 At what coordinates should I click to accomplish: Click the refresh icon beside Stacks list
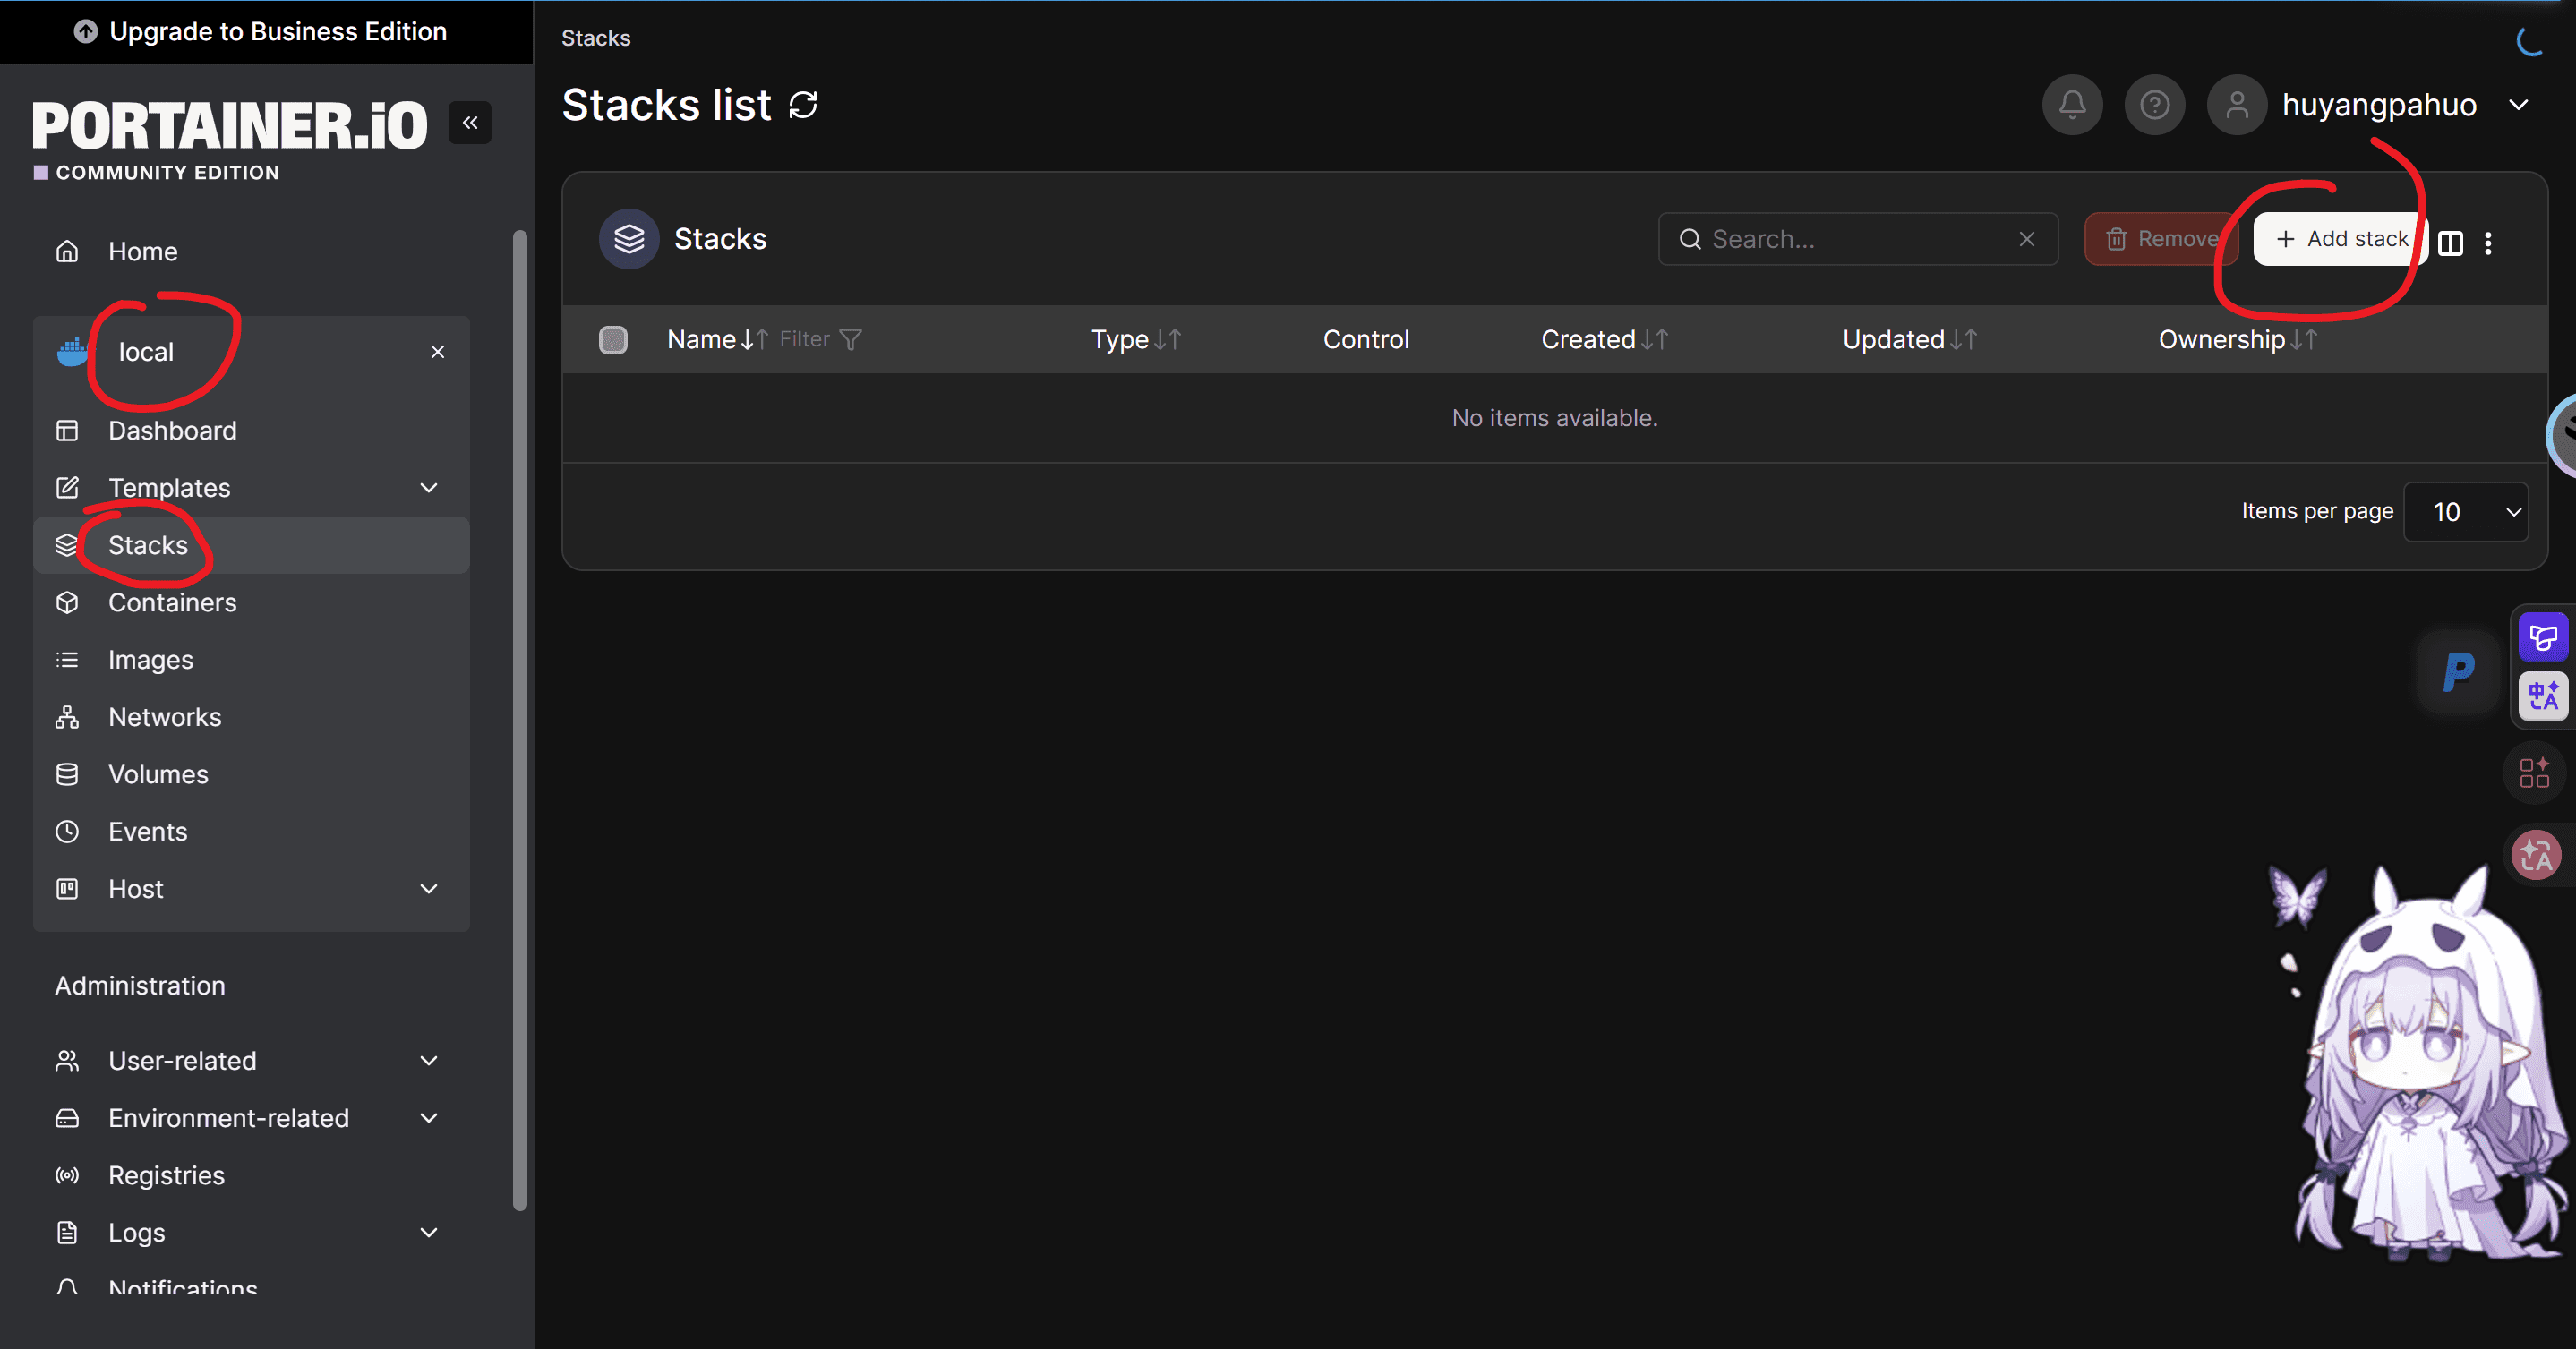tap(803, 105)
